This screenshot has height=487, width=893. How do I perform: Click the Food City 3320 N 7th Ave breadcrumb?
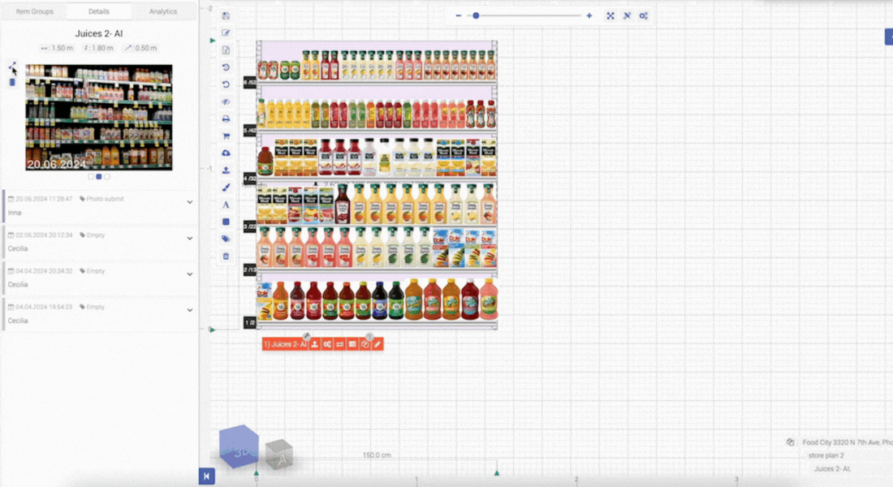848,442
